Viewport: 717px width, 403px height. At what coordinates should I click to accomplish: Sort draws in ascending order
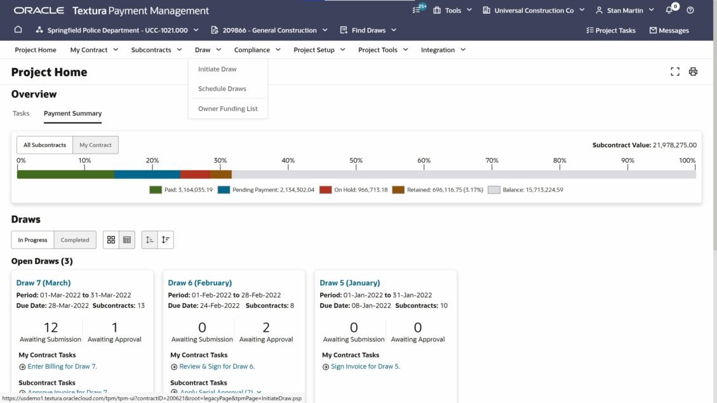pyautogui.click(x=149, y=240)
